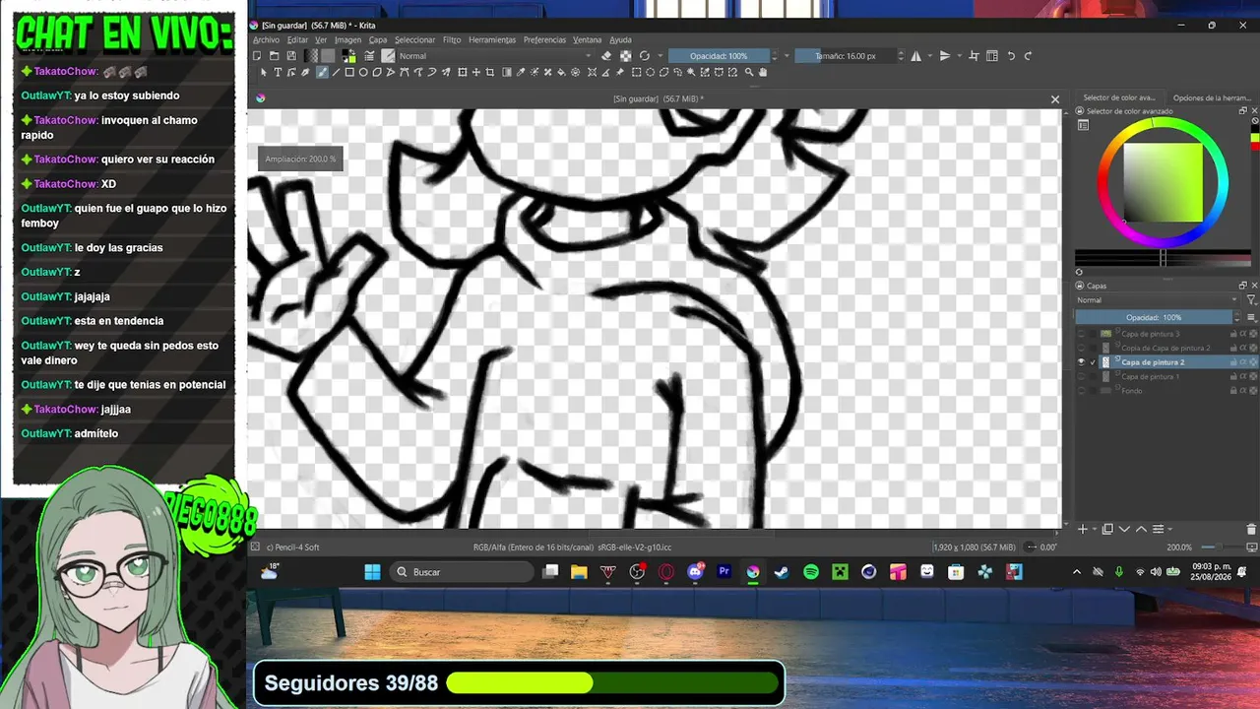Expand vertical mirror options arrow
The image size is (1260, 709).
[x=958, y=56]
